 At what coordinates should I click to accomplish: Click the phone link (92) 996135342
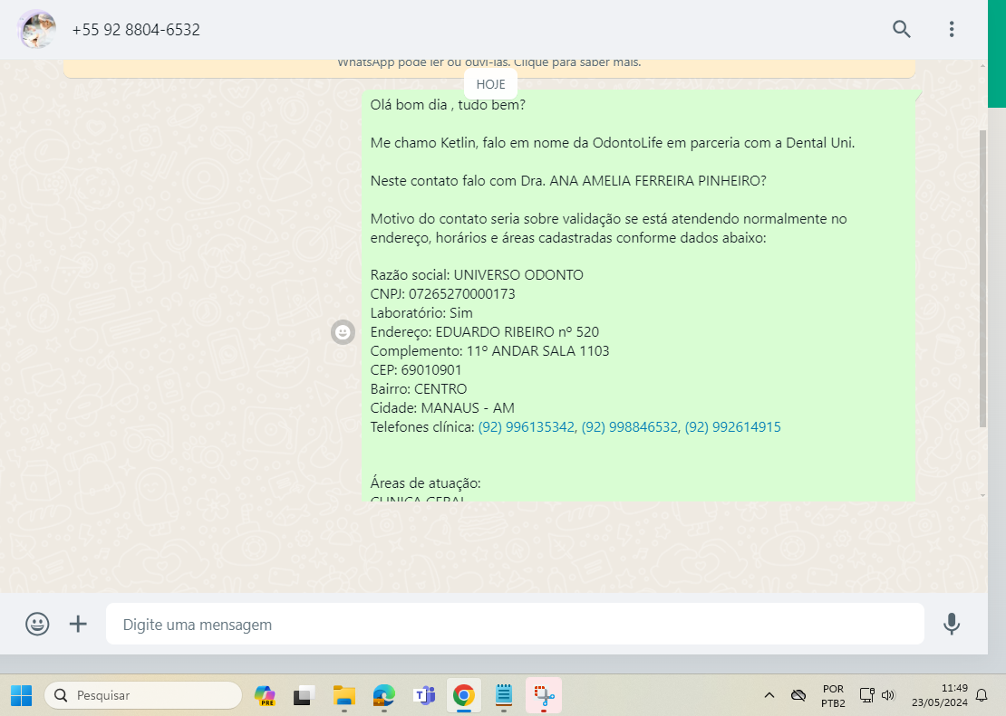click(526, 427)
